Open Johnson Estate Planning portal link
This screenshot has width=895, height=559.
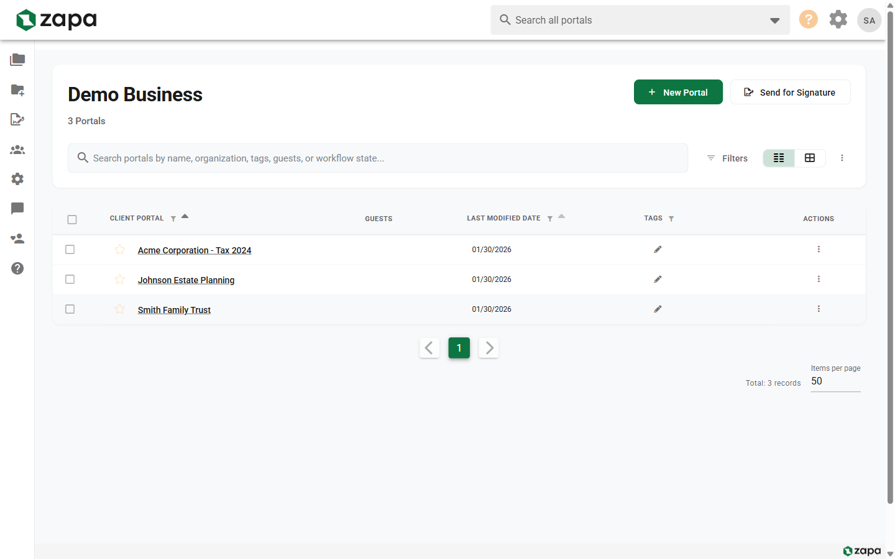pos(186,280)
